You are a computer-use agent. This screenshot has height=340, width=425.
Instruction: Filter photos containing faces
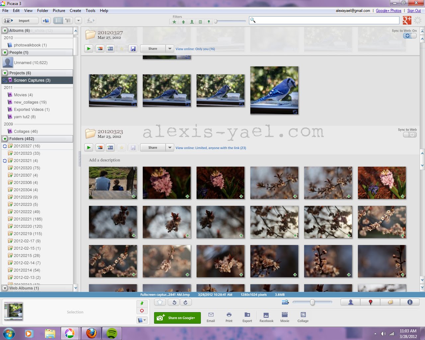point(192,22)
